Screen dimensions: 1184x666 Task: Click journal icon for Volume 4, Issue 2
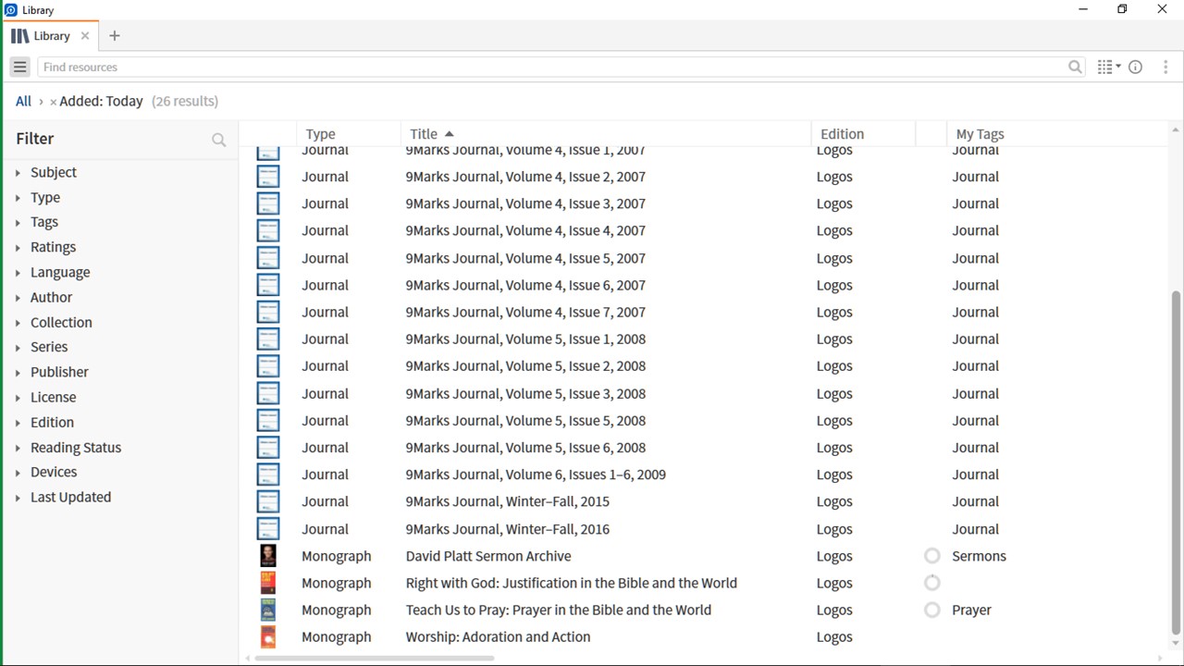[x=268, y=177]
